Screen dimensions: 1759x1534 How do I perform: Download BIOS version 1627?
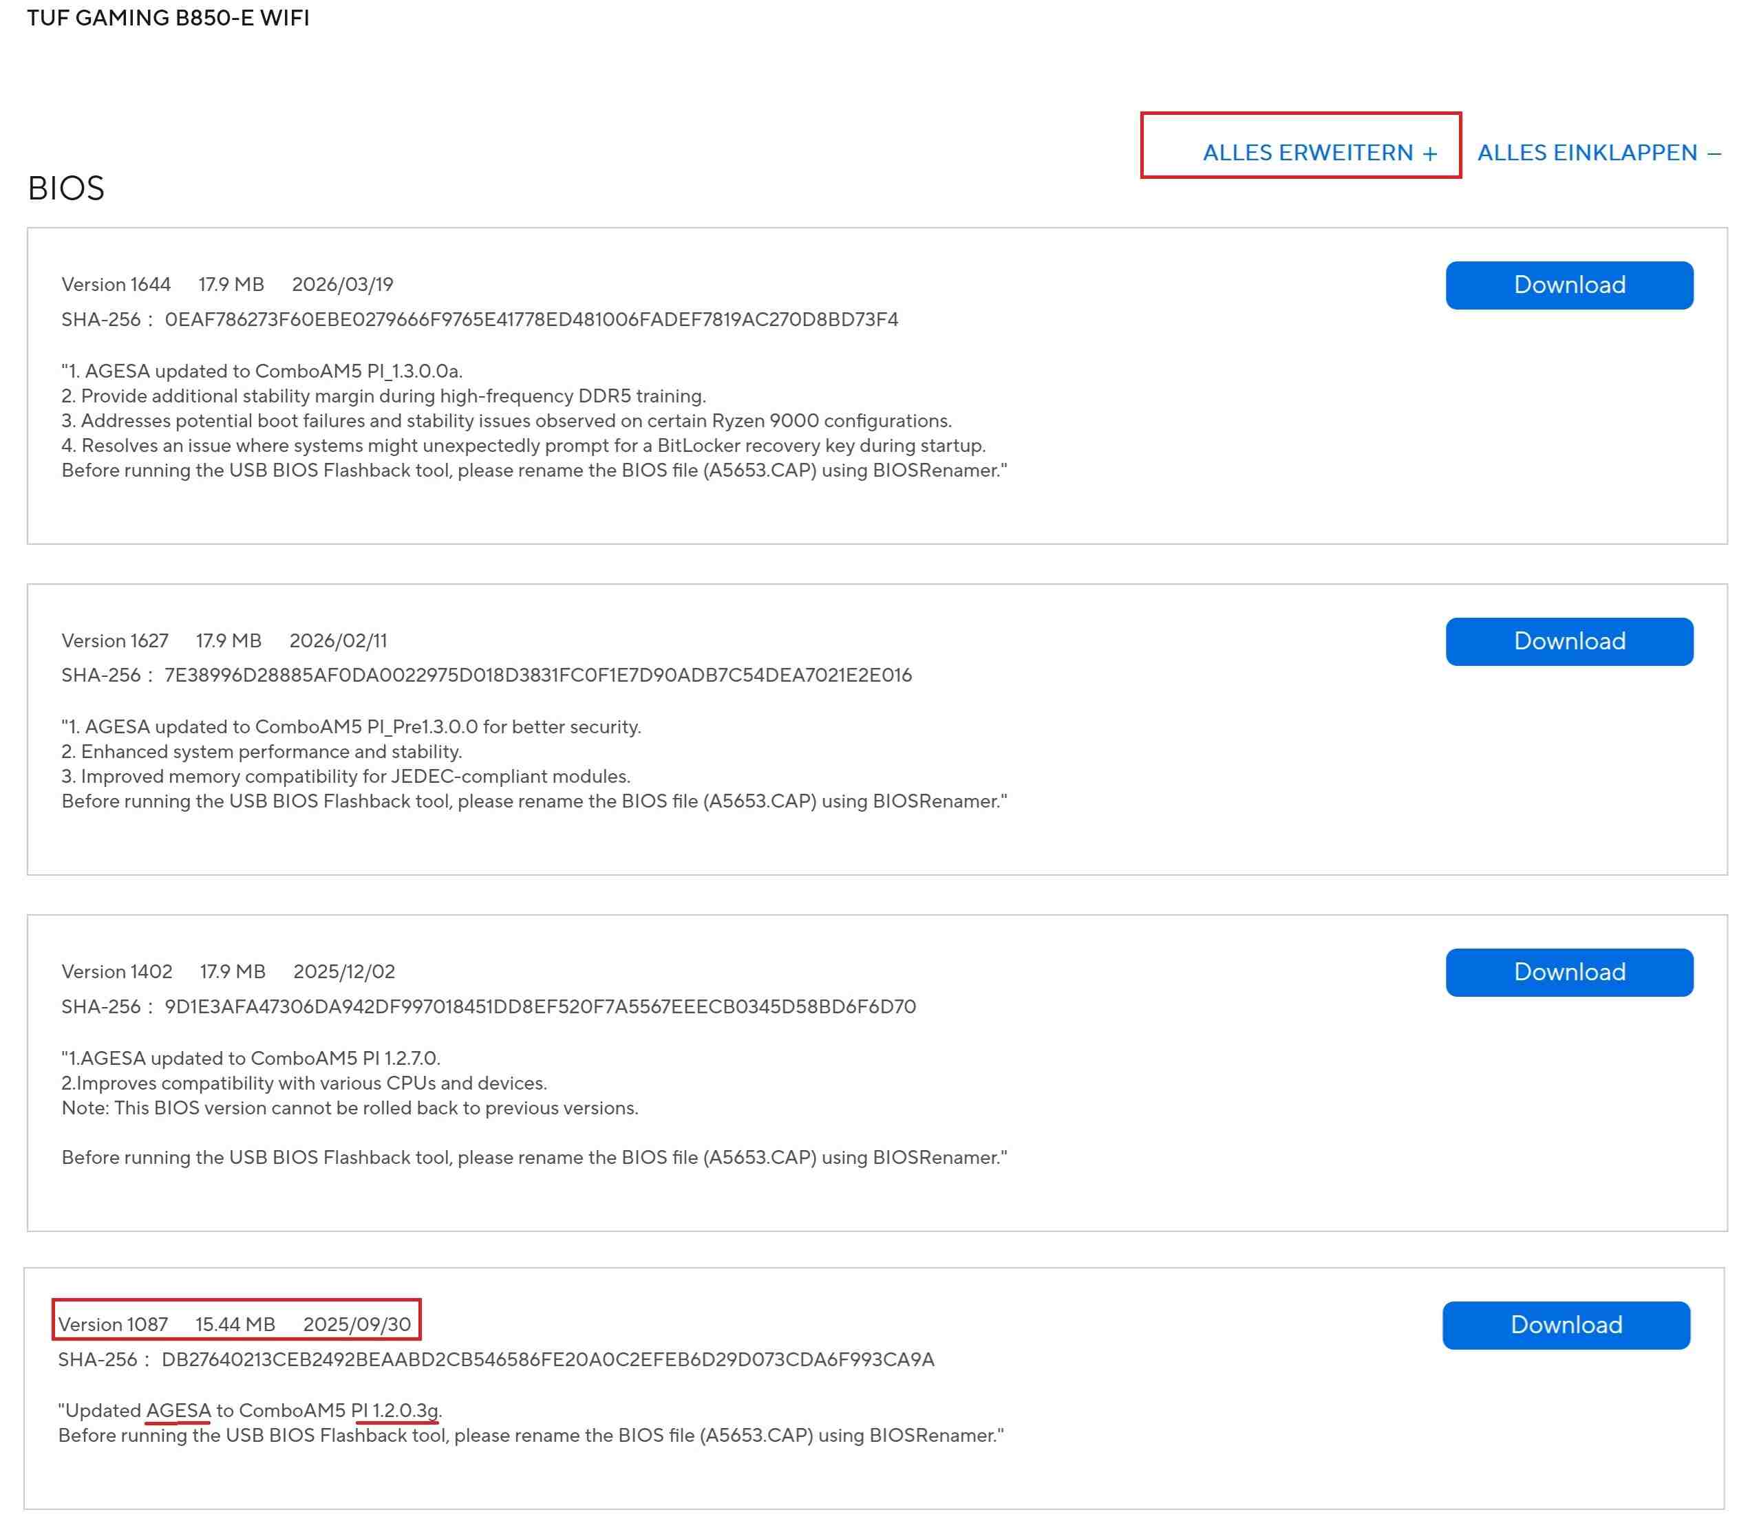(1569, 641)
